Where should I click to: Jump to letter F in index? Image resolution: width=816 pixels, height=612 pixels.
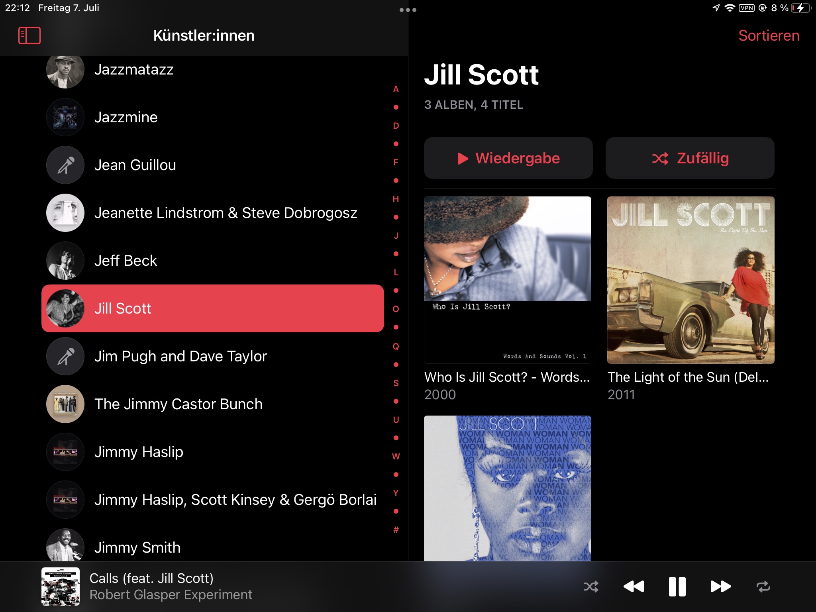pyautogui.click(x=396, y=162)
